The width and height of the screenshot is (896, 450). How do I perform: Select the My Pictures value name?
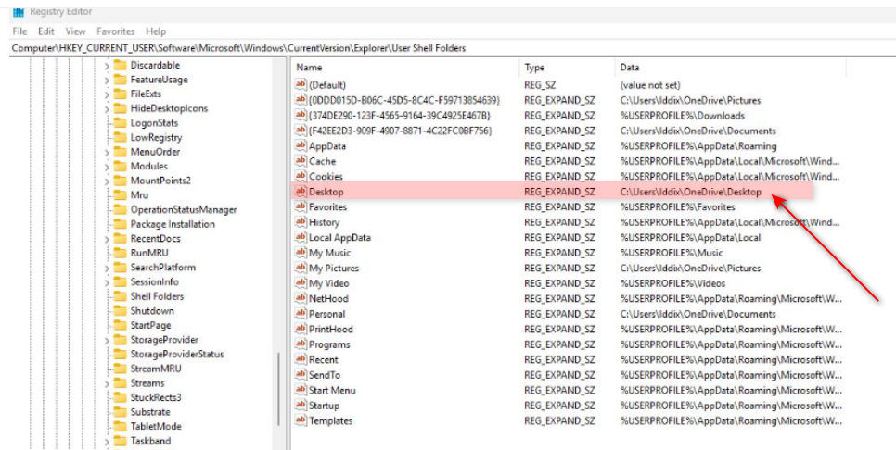pos(334,269)
